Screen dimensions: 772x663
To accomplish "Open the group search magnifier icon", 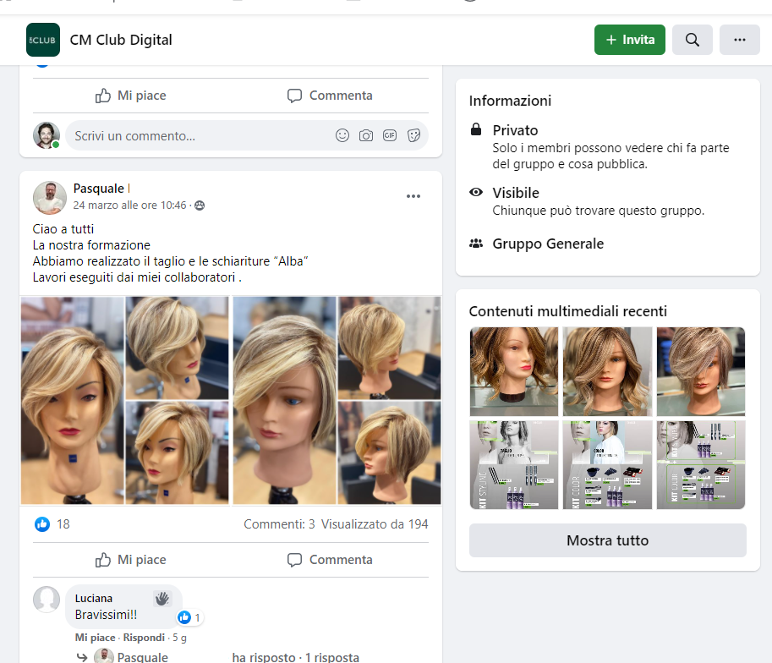I will pos(692,40).
